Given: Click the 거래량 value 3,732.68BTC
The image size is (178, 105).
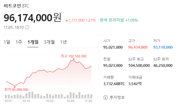Looking at the screenshot, I should (x=114, y=84).
